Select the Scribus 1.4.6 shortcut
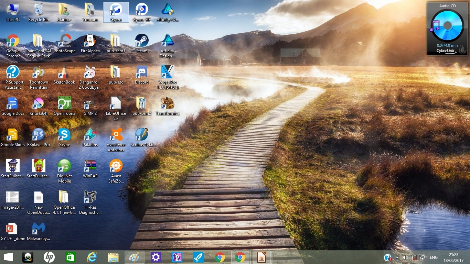Image resolution: width=470 pixels, height=264 pixels. point(142,137)
